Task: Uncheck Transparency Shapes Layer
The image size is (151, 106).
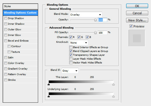Action: pyautogui.click(x=71, y=55)
